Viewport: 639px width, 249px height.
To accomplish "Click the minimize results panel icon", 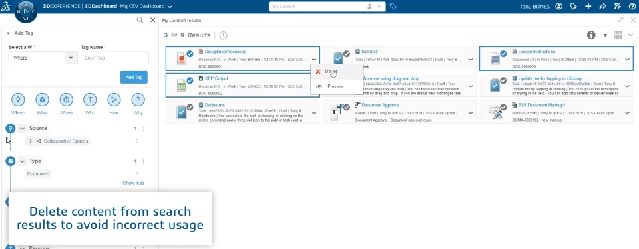I will pos(620,20).
